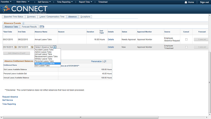
Task: Click the CONNECT Maryland Judiciary logo
Action: 24,9
